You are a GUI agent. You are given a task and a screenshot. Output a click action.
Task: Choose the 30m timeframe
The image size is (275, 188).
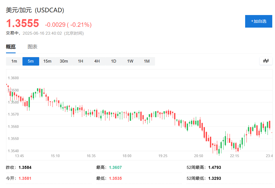pyautogui.click(x=64, y=61)
